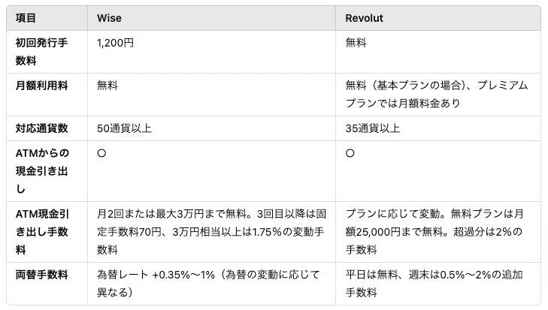548x310 pixels.
Task: Click the 初回発行手数料 row label
Action: 41,52
